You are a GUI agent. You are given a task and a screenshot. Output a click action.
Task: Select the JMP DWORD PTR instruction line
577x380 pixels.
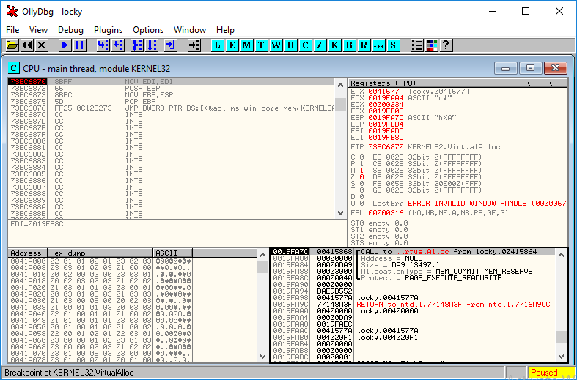(x=171, y=108)
